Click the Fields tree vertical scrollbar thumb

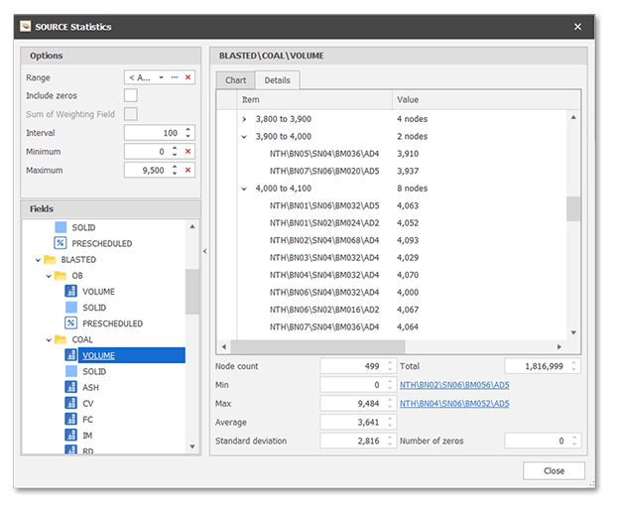click(192, 292)
